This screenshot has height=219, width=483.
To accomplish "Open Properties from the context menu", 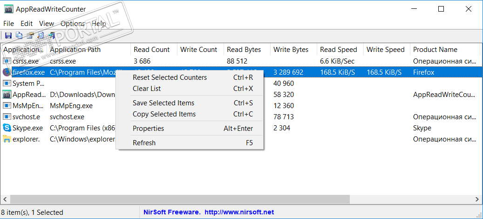I will (148, 129).
